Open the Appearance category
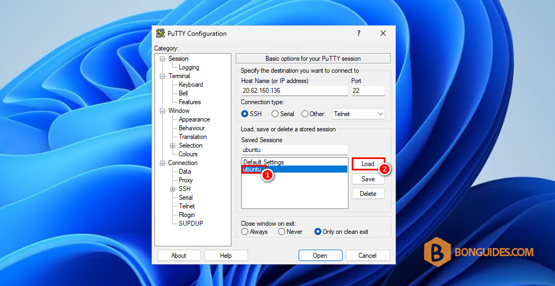 coord(195,119)
